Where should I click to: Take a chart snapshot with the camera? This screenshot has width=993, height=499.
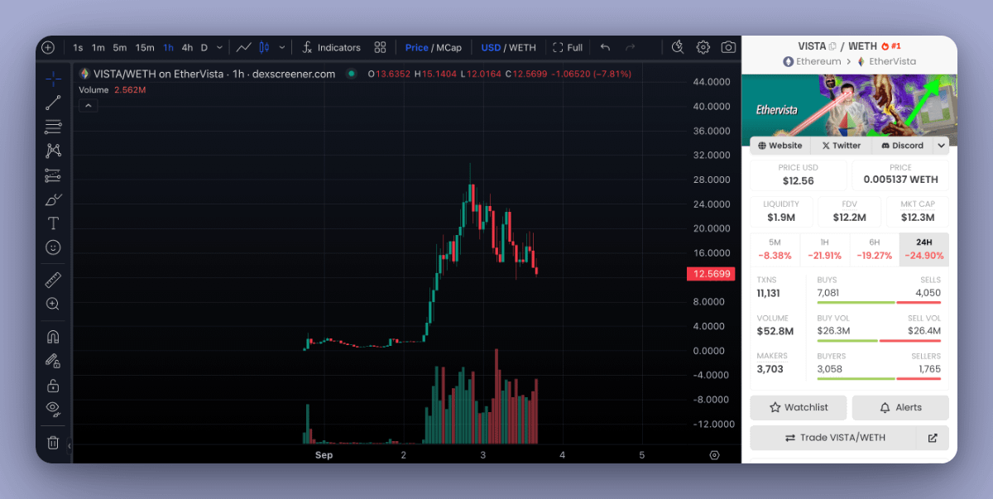(728, 47)
